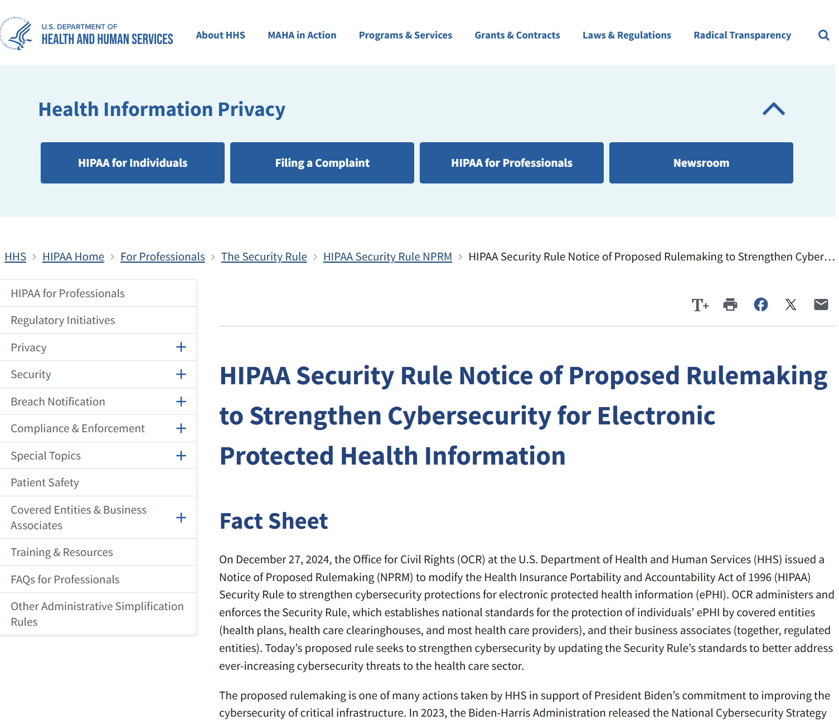Click the HIPAA Security Rule Notice page title
The width and height of the screenshot is (839, 720).
point(523,415)
